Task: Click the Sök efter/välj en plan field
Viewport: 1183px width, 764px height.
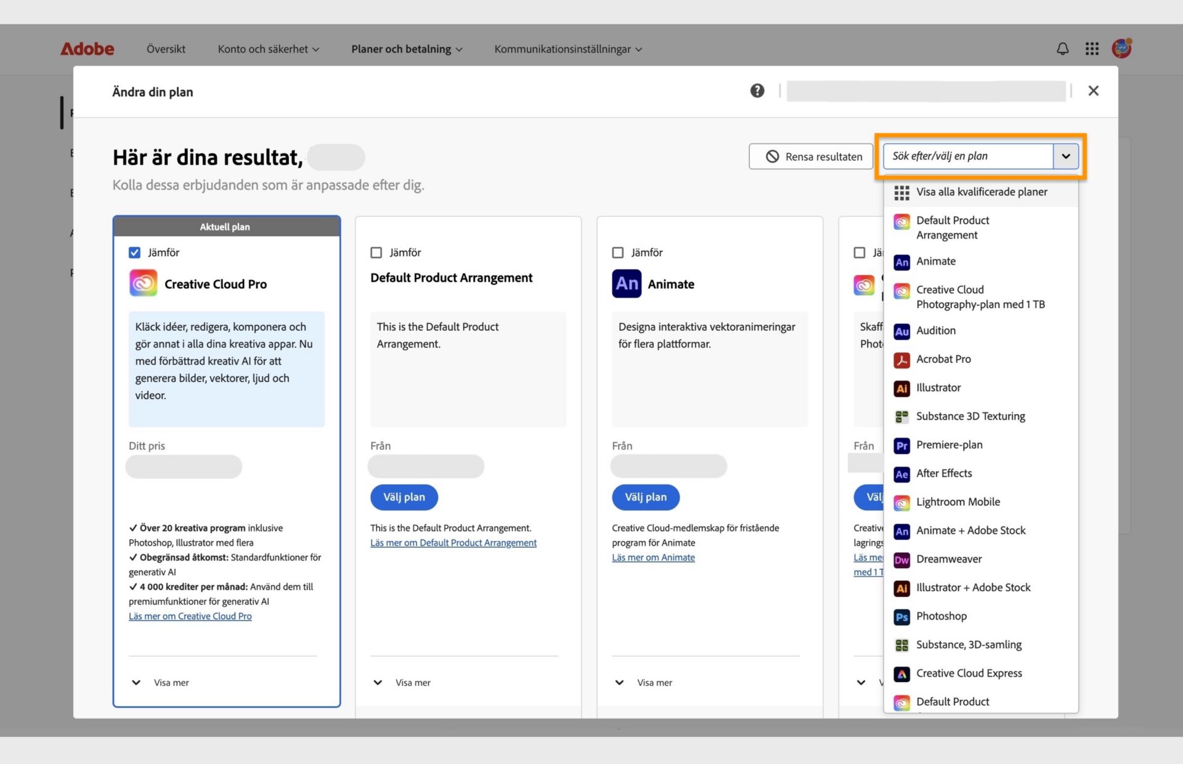Action: point(967,156)
